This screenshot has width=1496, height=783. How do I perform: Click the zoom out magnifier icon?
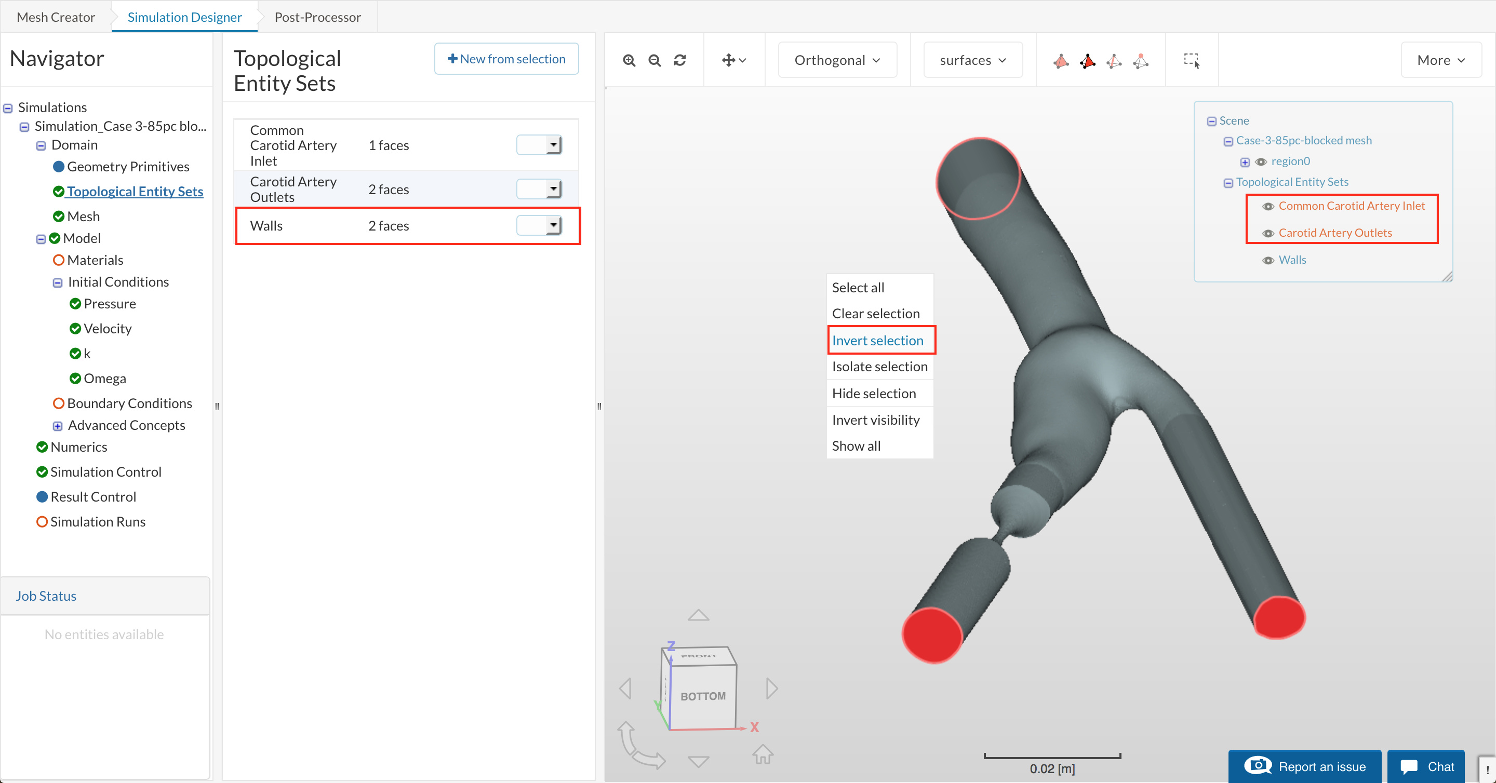[x=654, y=60]
